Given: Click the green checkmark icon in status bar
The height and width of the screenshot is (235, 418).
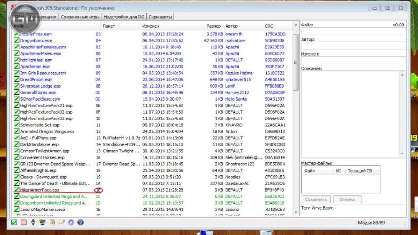Looking at the screenshot, I should coord(14,222).
